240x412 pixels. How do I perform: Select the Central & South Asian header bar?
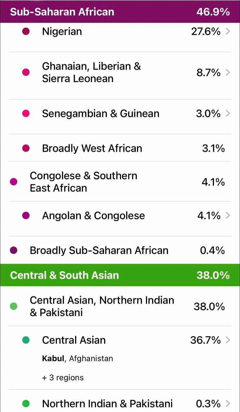pos(120,275)
